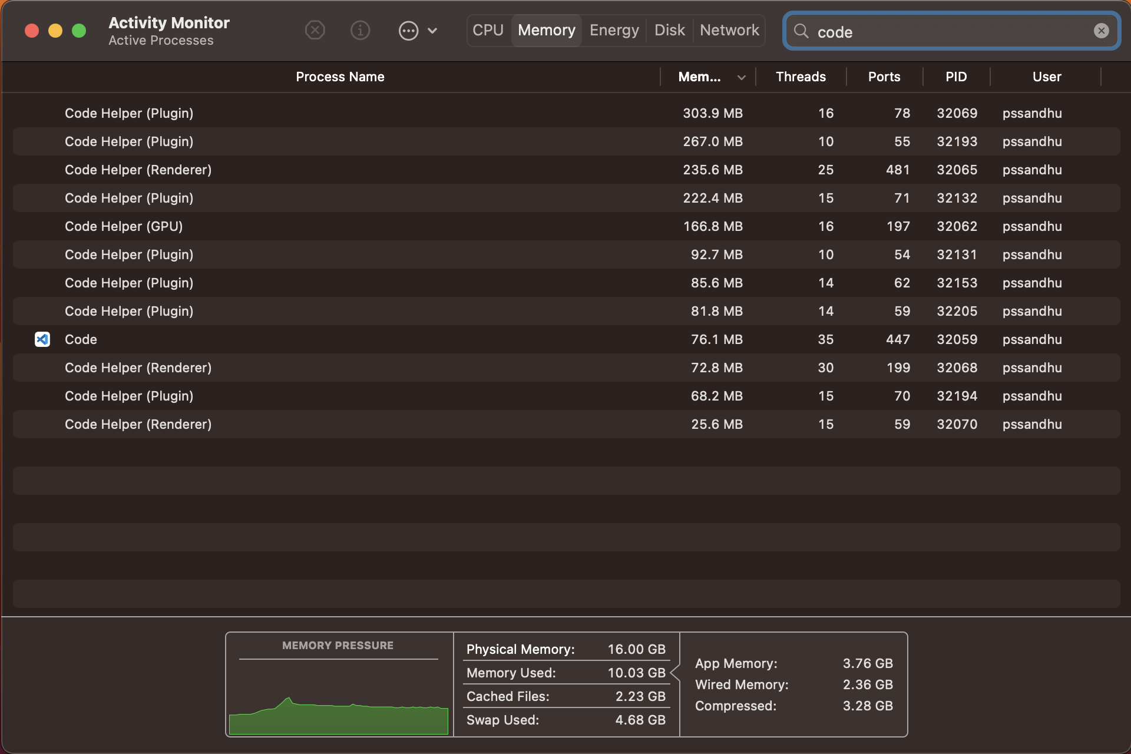Click the 303.9 MB memory value
This screenshot has width=1131, height=754.
coord(713,113)
